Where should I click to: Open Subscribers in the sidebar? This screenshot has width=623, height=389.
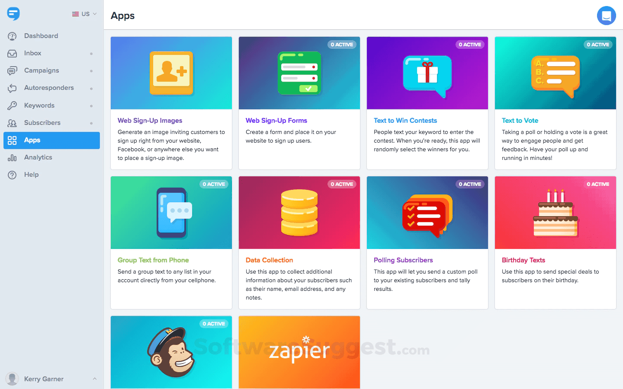pos(42,123)
